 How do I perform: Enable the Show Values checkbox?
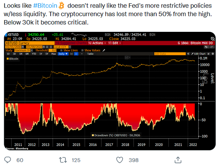pos(83,50)
